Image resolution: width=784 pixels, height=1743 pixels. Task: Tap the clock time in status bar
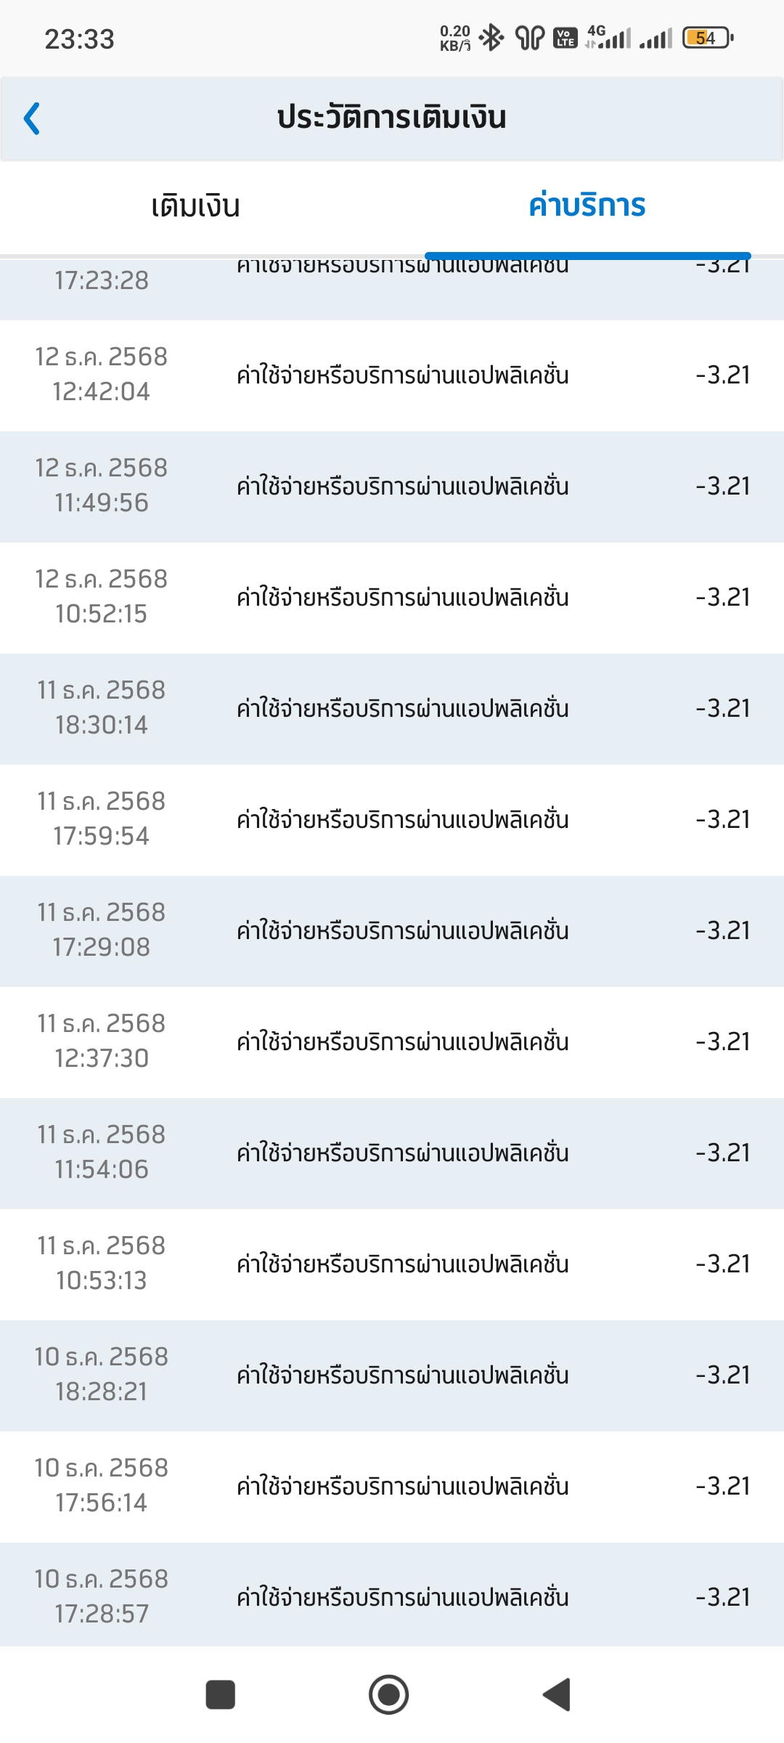coord(80,39)
